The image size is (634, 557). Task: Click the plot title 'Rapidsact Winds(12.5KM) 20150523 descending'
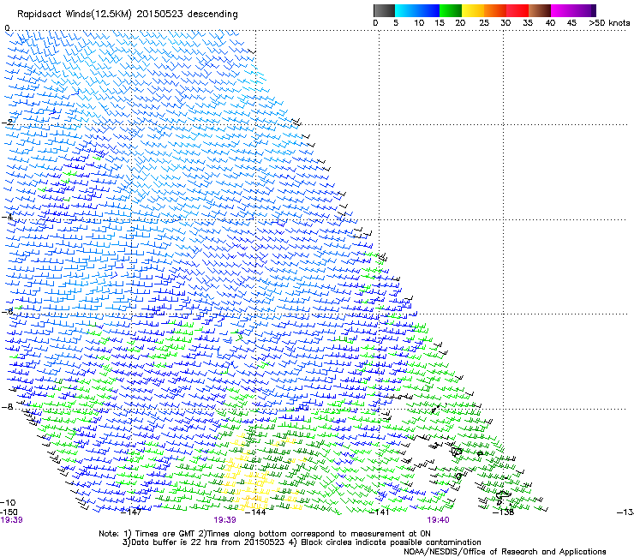(128, 15)
